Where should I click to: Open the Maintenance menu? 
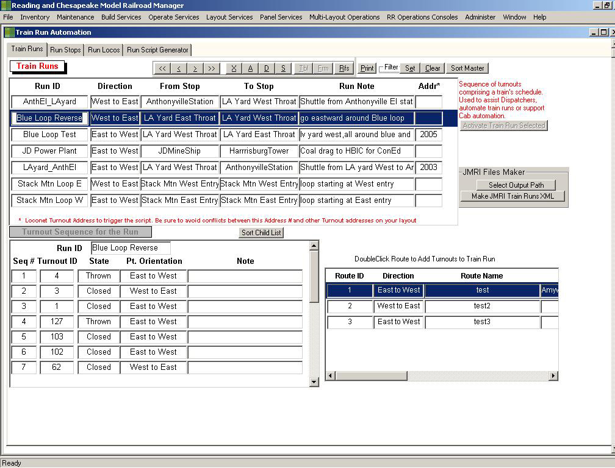click(75, 17)
